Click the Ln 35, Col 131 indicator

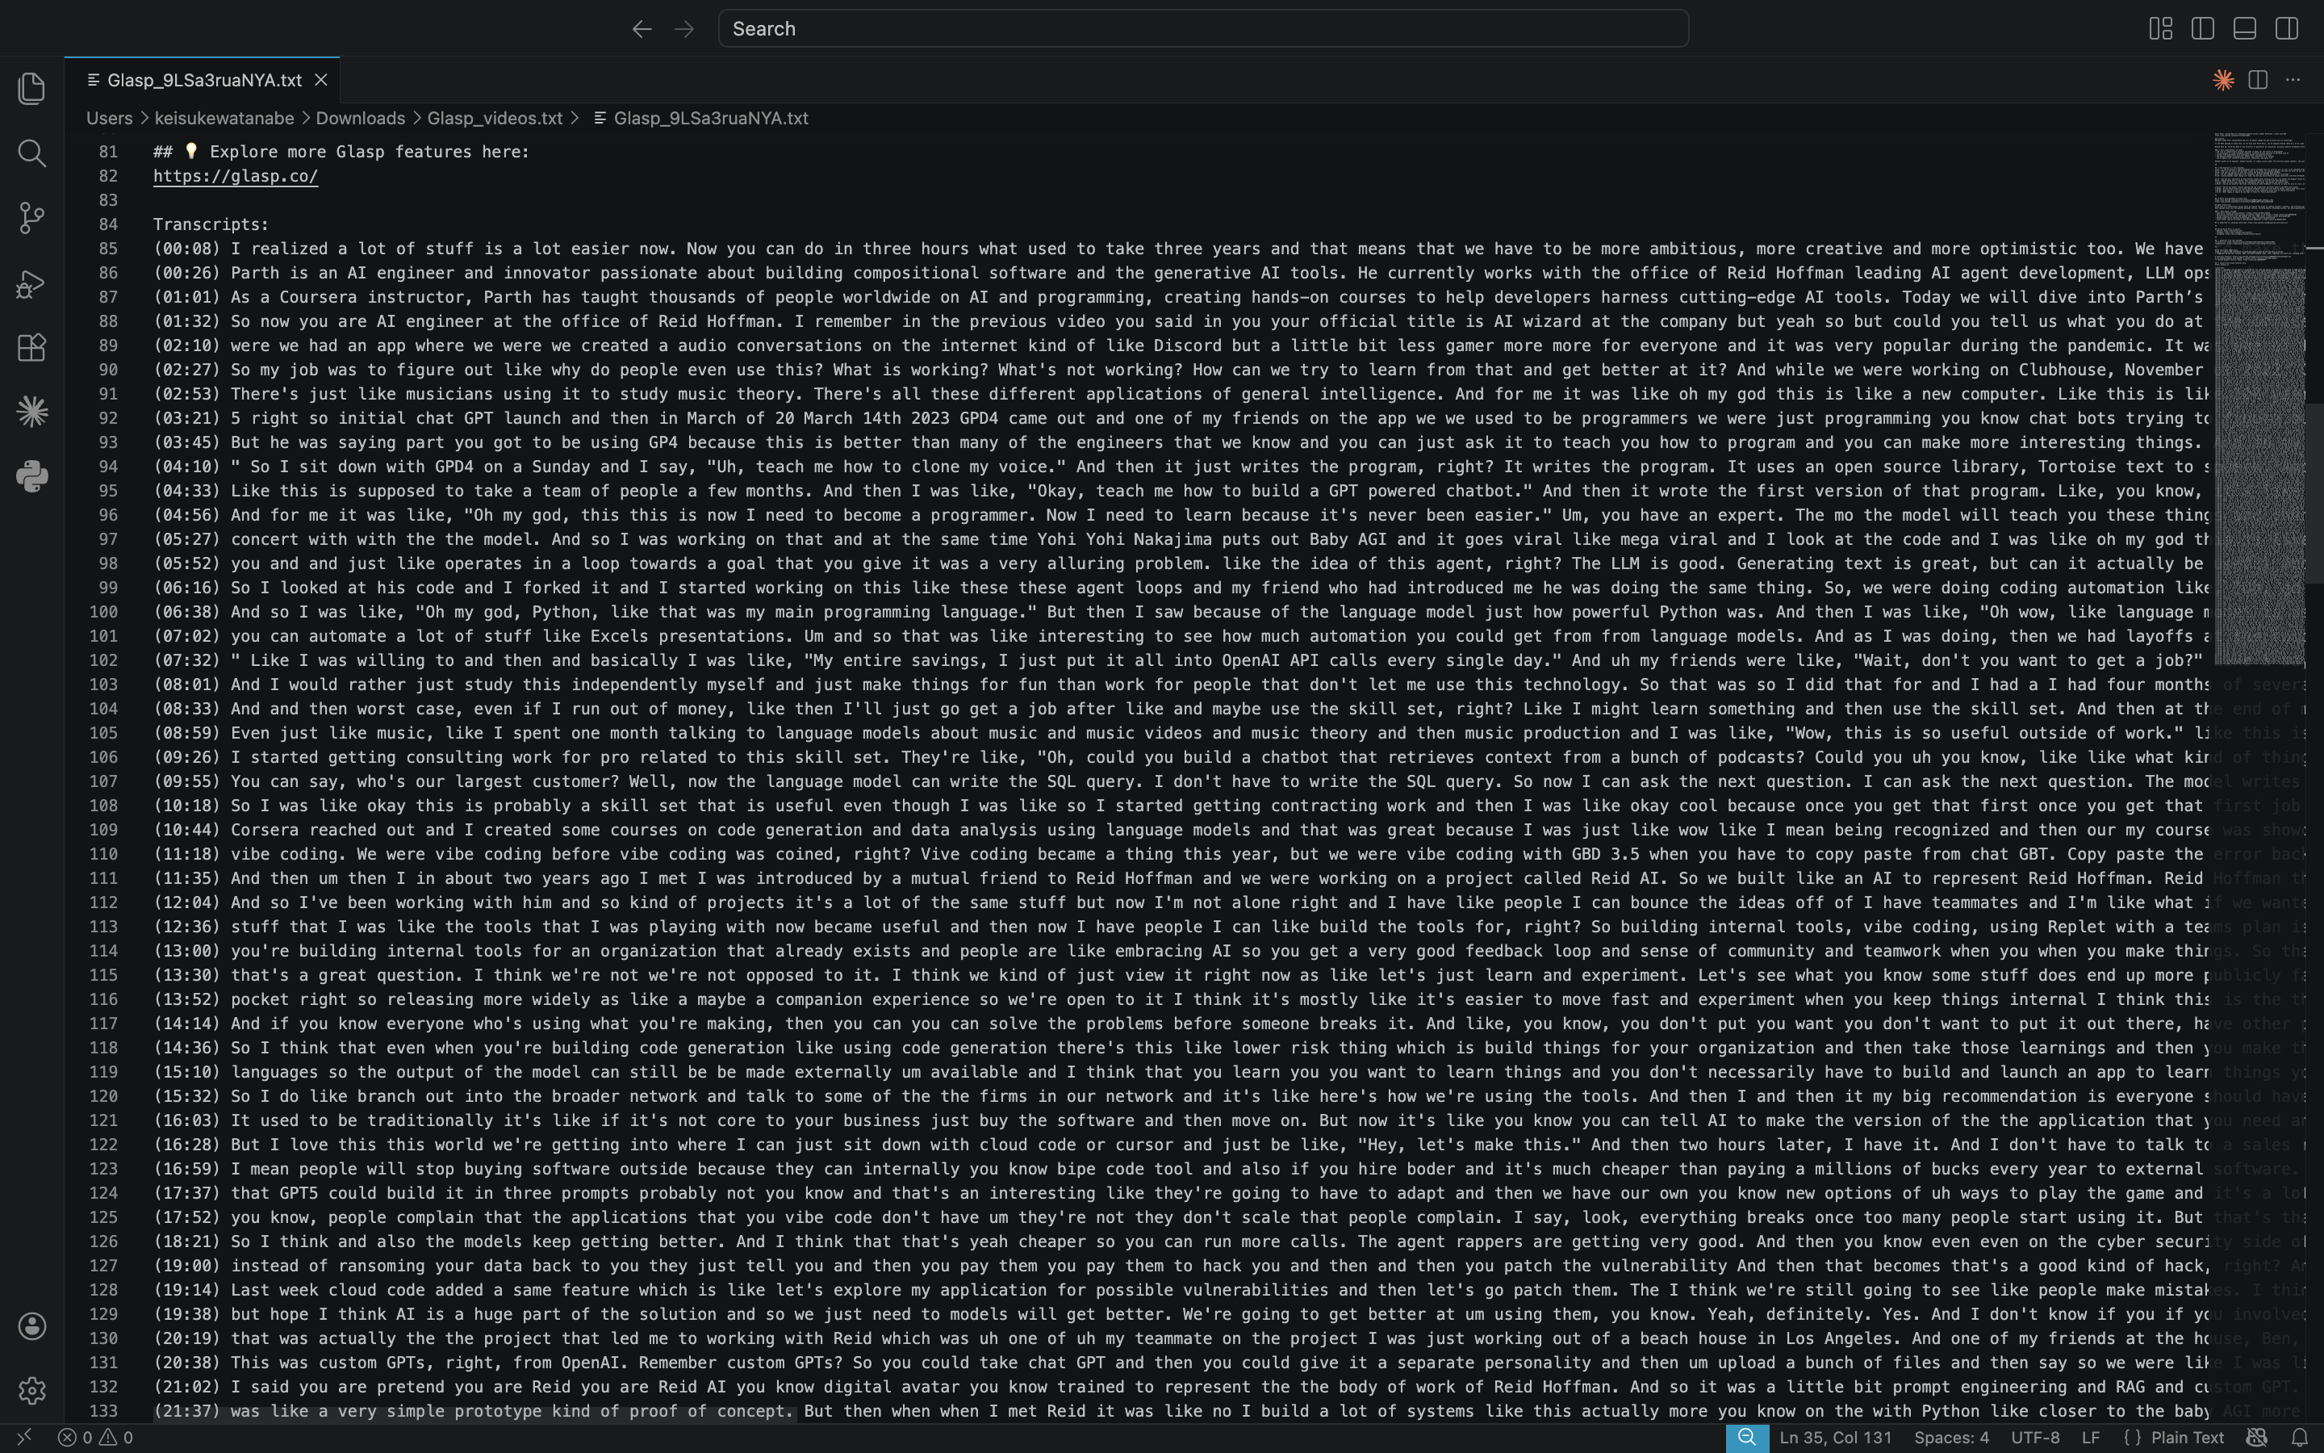1834,1438
